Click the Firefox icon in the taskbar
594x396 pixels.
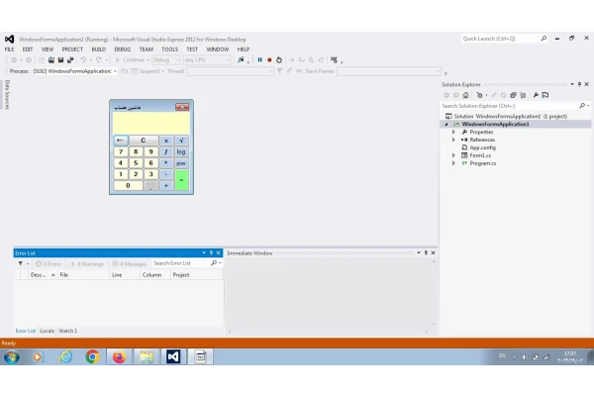click(x=119, y=357)
